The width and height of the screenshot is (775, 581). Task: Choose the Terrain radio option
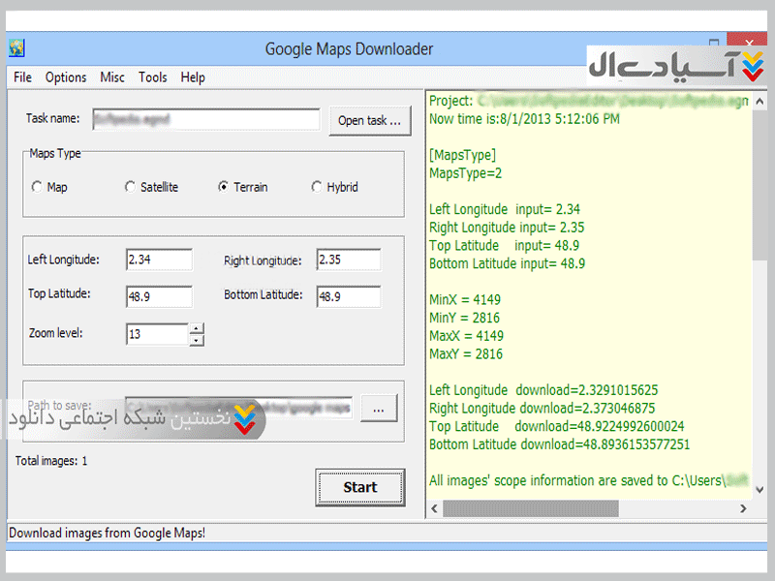pos(224,187)
